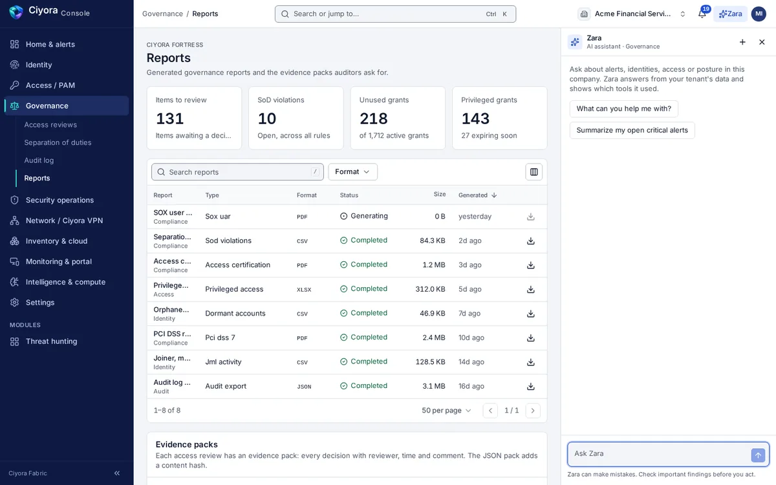
Task: Open the 50 per page dropdown
Action: click(x=447, y=411)
